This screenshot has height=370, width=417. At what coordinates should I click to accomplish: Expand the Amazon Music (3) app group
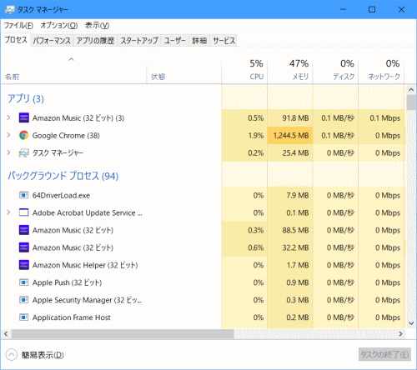coord(8,118)
